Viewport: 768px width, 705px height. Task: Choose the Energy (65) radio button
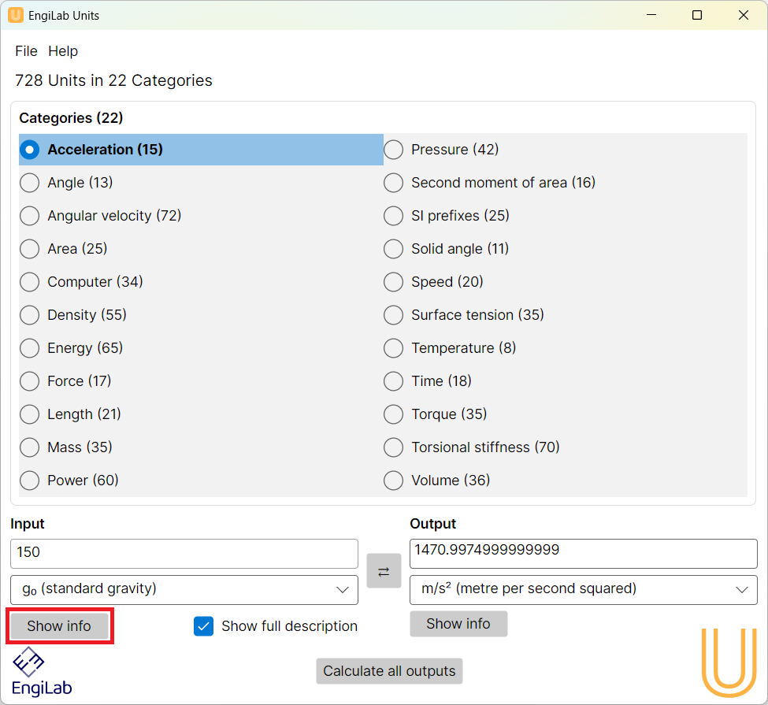pyautogui.click(x=30, y=348)
